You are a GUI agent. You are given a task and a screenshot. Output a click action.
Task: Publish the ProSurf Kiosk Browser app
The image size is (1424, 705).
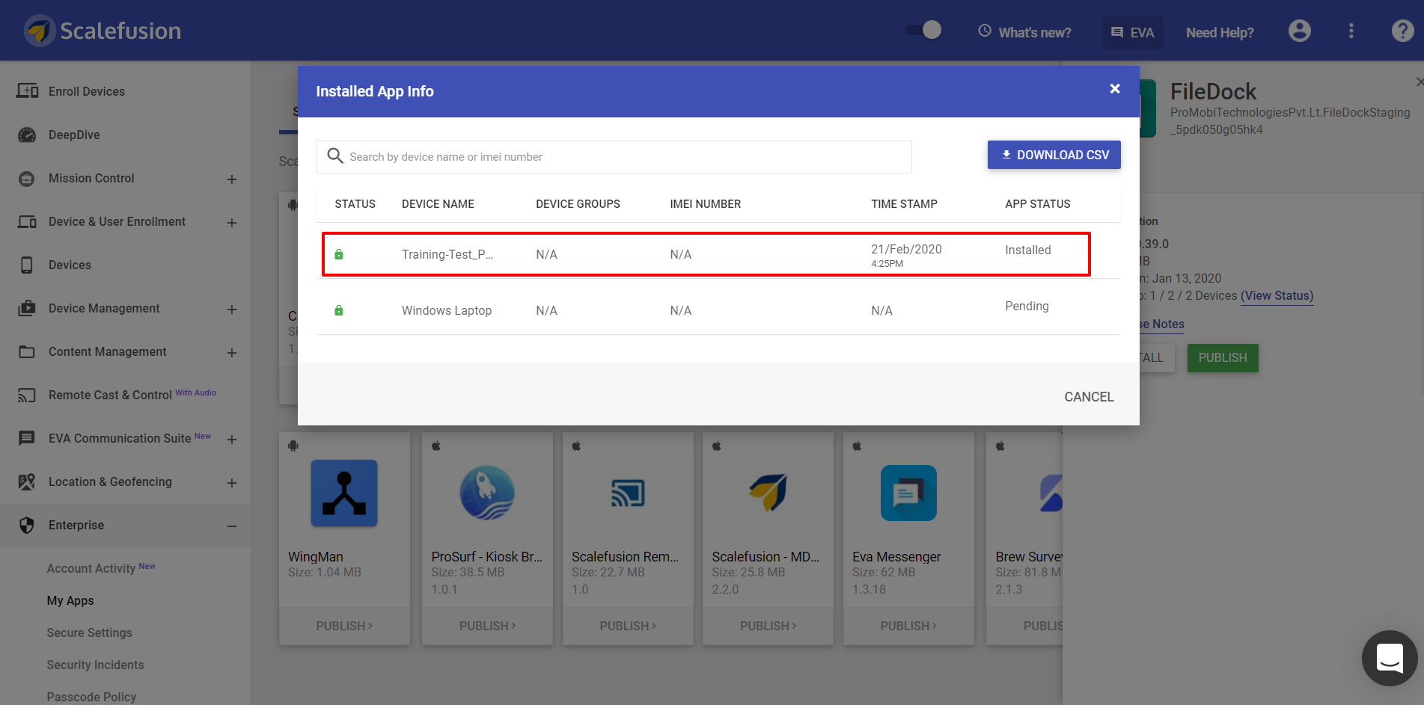pyautogui.click(x=487, y=626)
